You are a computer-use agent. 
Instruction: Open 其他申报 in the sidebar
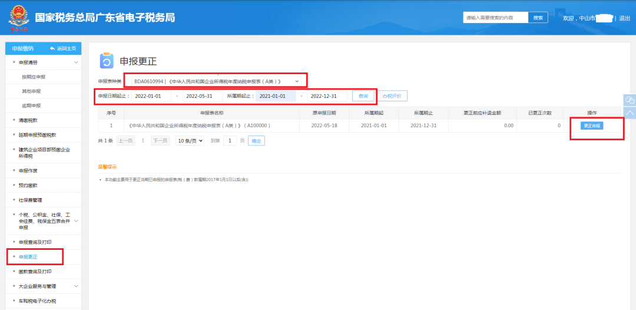31,91
